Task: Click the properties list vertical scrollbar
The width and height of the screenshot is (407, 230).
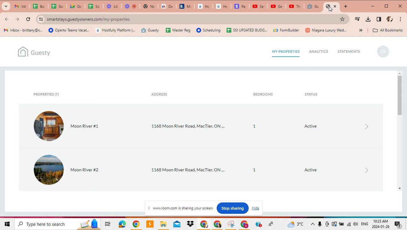Action: click(400, 95)
